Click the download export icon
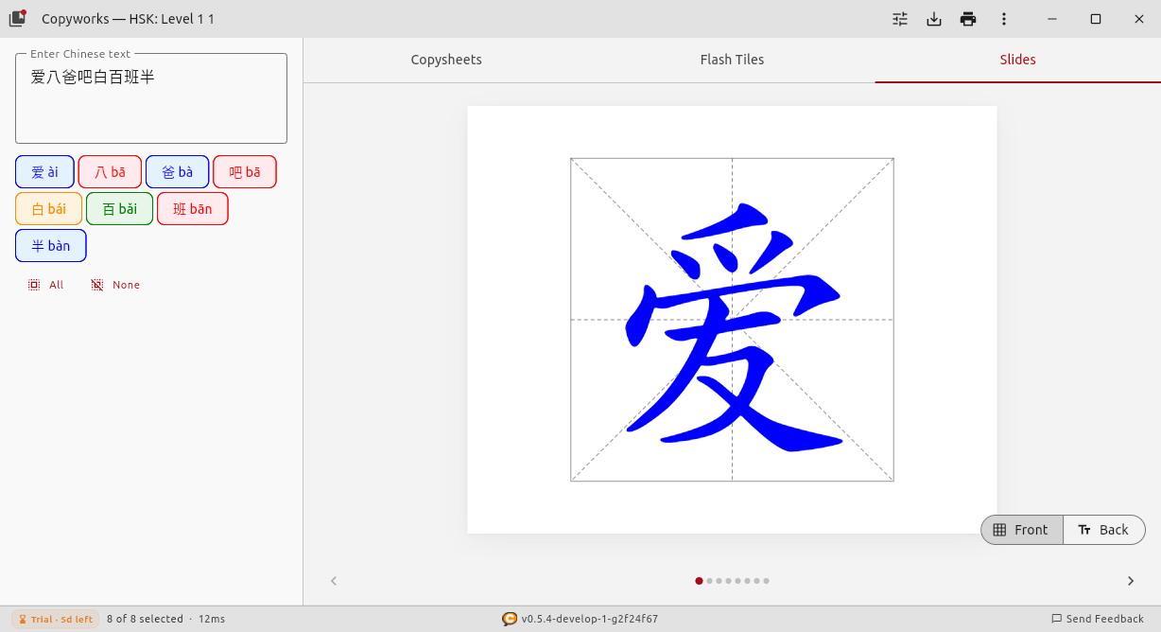Screen dimensions: 1161x632 coord(934,18)
